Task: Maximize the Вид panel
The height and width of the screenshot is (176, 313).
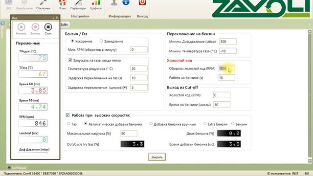Action: 57,18
